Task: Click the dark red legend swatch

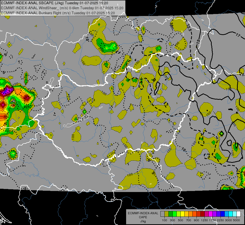Action: 203,214
